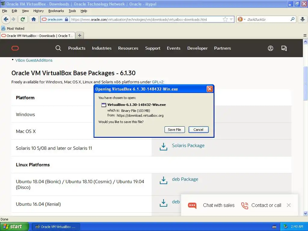The width and height of the screenshot is (308, 231).
Task: Click download icon for Ubuntu 16.04 row
Action: click(x=163, y=203)
